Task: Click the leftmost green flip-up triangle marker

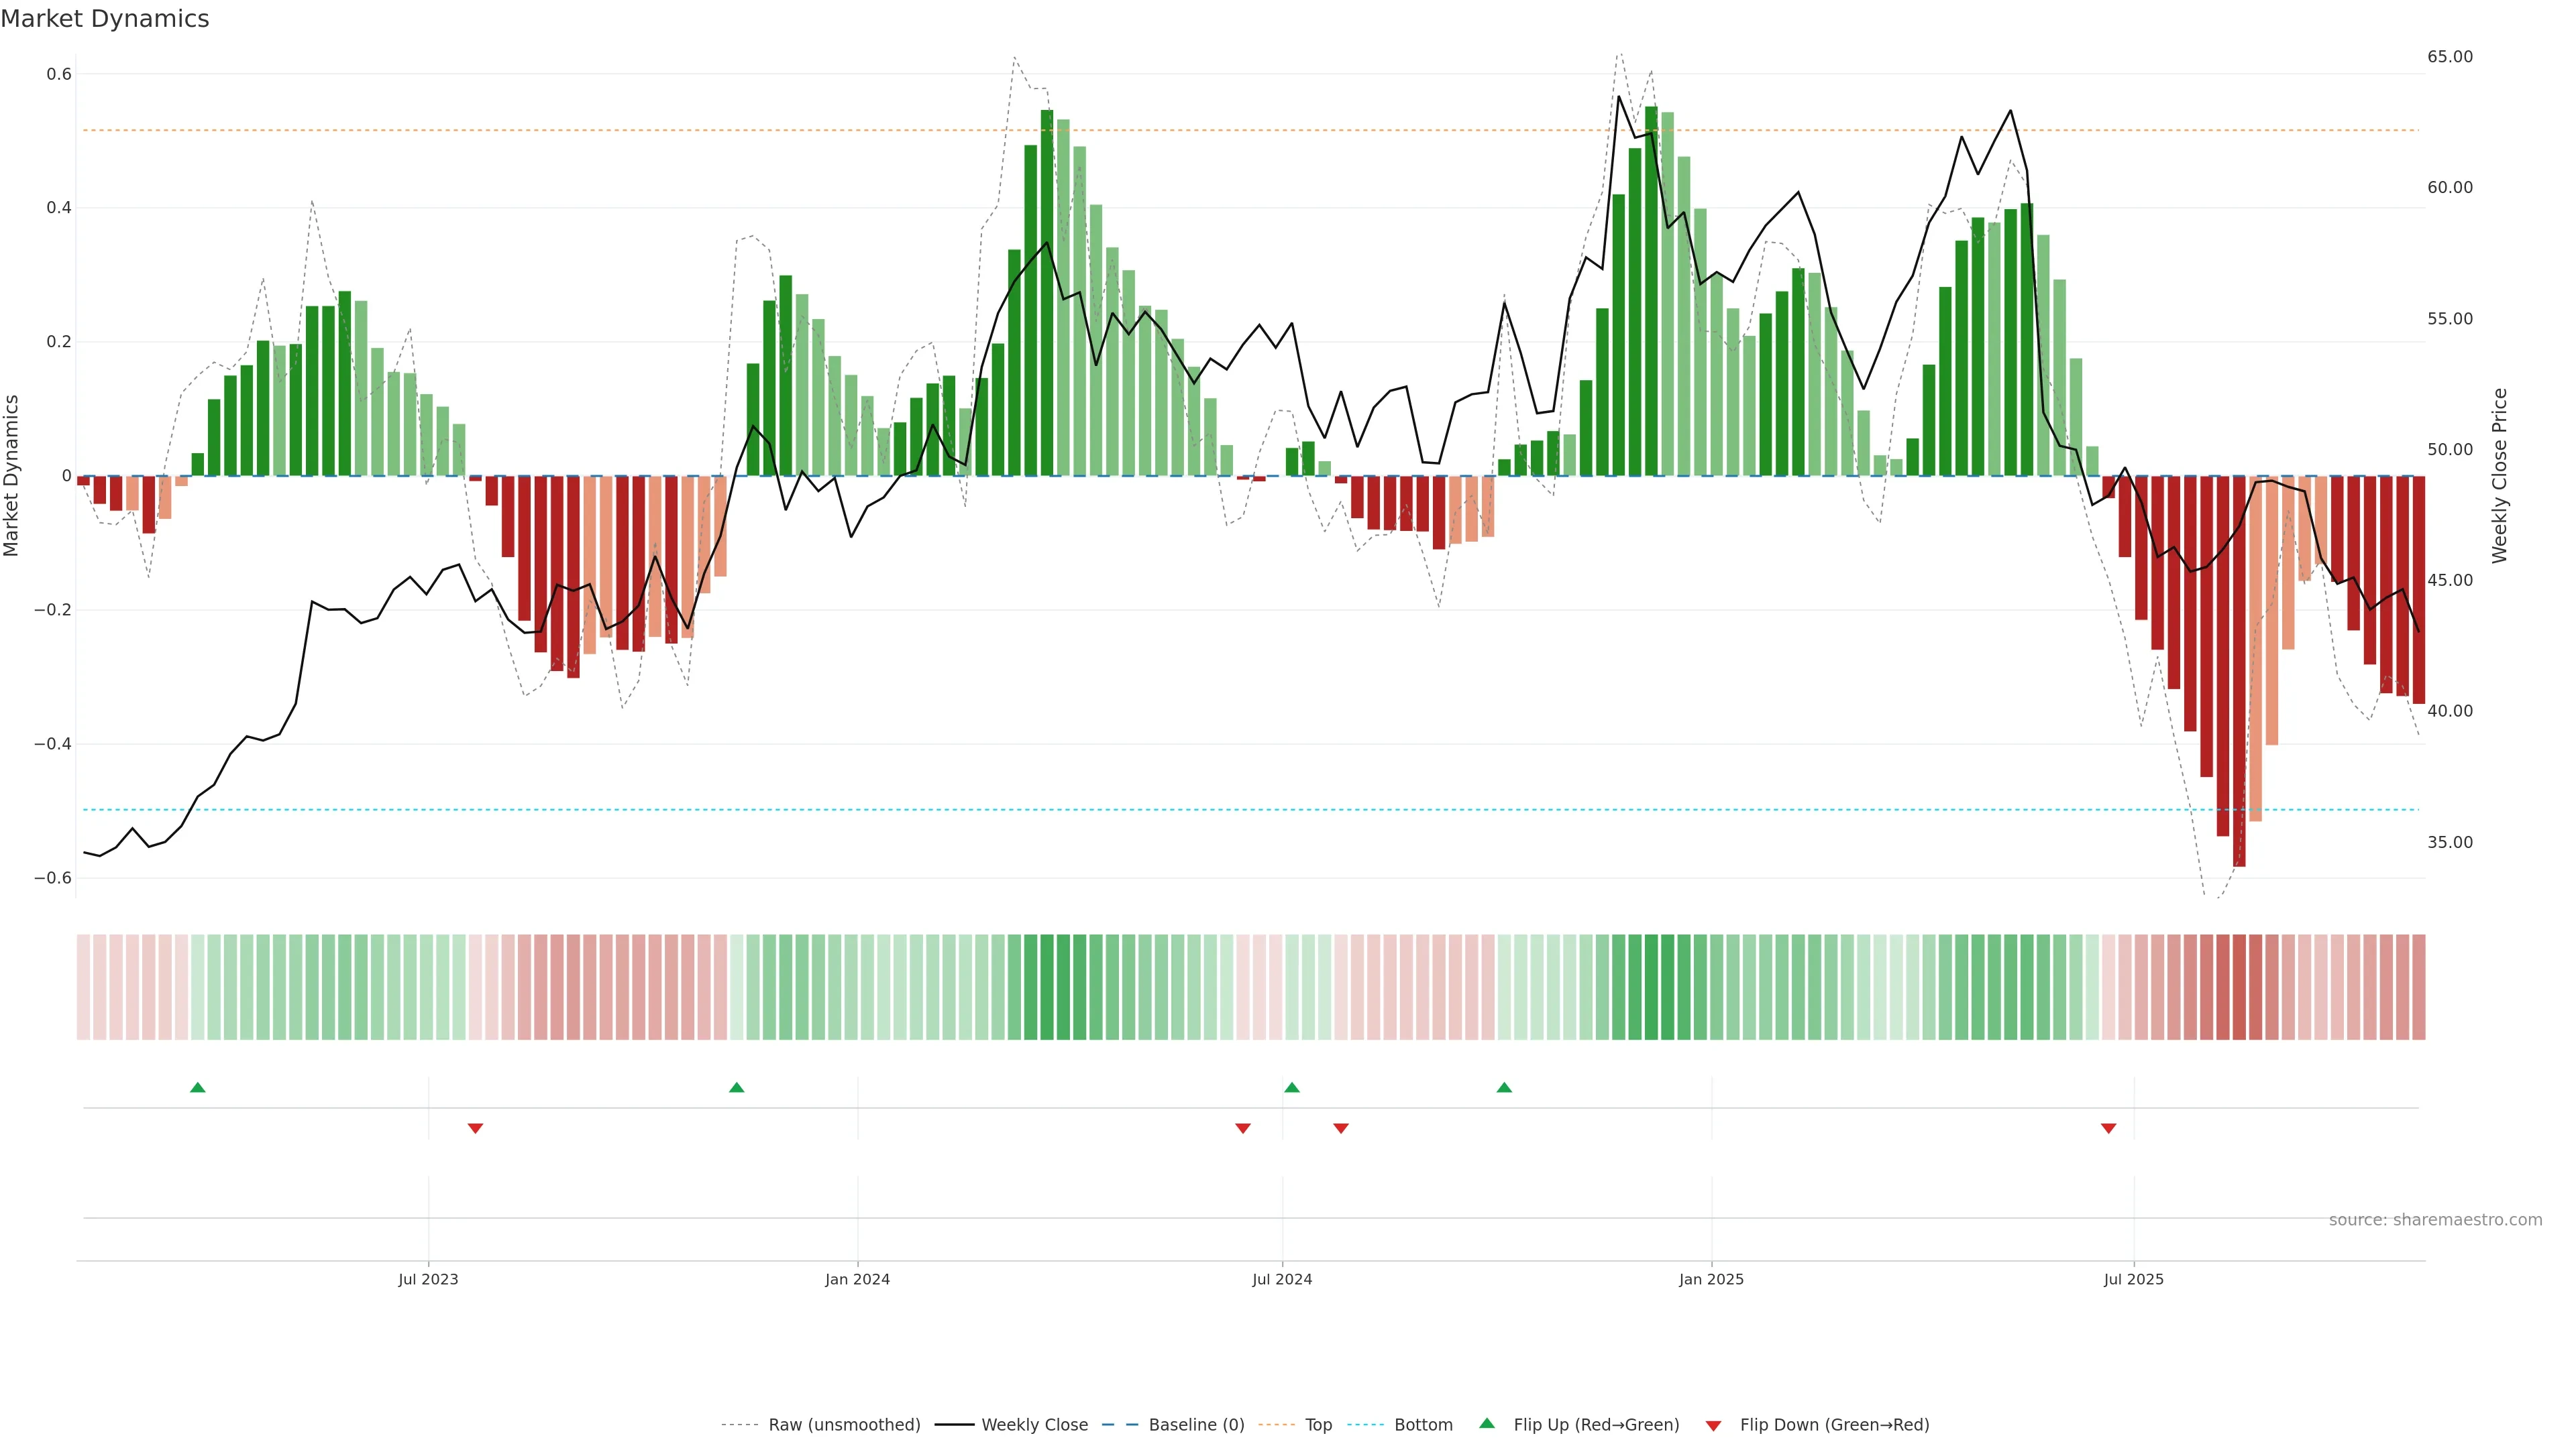Action: (198, 1087)
